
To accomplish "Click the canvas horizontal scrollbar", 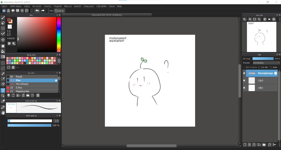I will coord(151,146).
